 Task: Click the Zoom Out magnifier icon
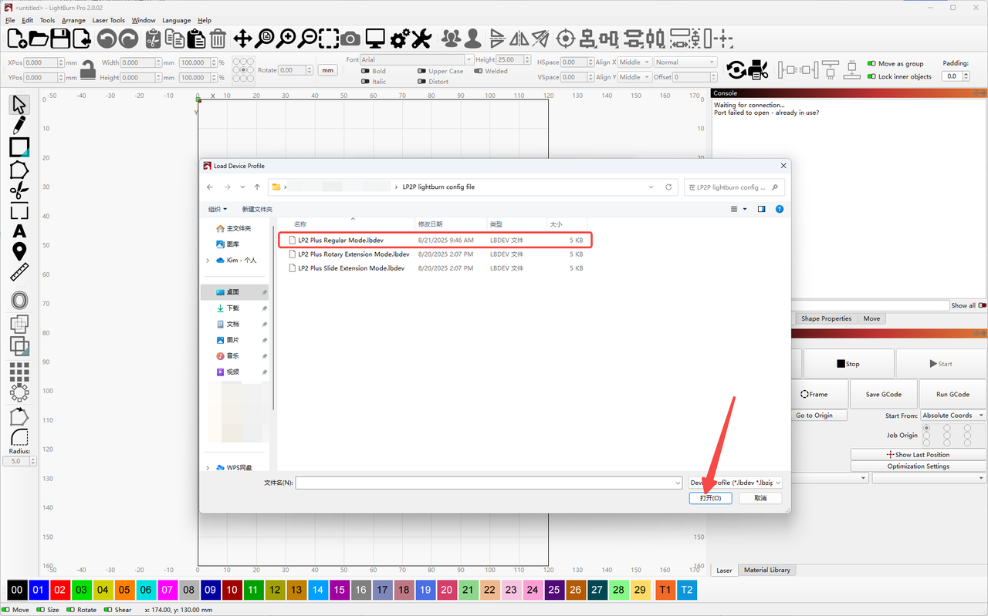(308, 38)
